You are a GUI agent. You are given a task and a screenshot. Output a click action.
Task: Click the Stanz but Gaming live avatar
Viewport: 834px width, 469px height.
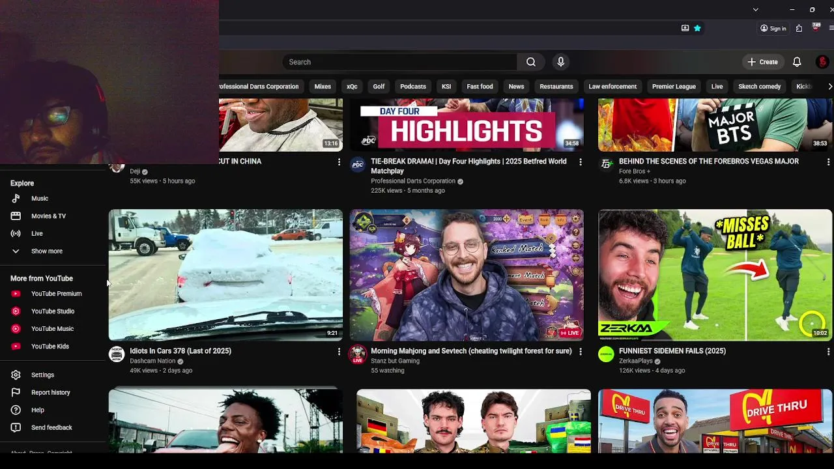tap(358, 355)
